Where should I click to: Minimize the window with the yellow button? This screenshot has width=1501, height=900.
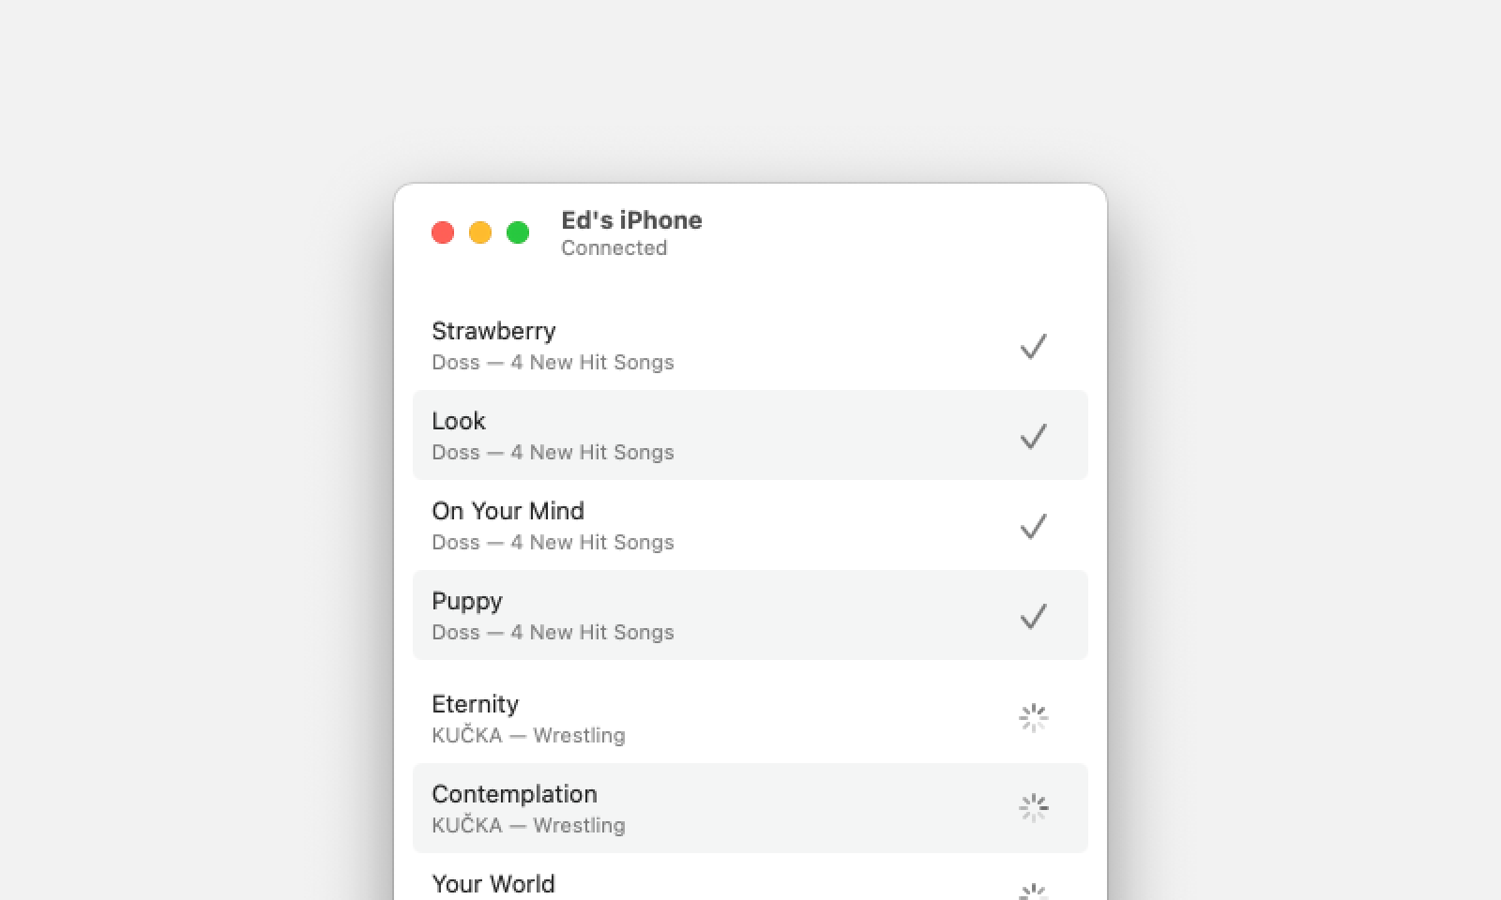pos(480,232)
